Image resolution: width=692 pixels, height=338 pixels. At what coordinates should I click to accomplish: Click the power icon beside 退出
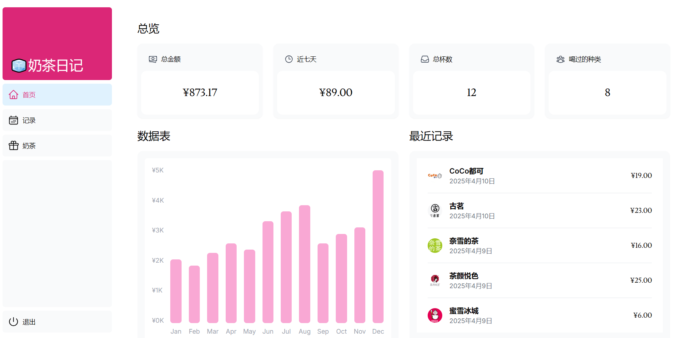[13, 322]
